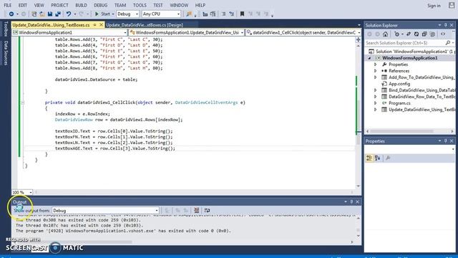The image size is (458, 258).
Task: Open the FILE menu
Action: [x=8, y=5]
